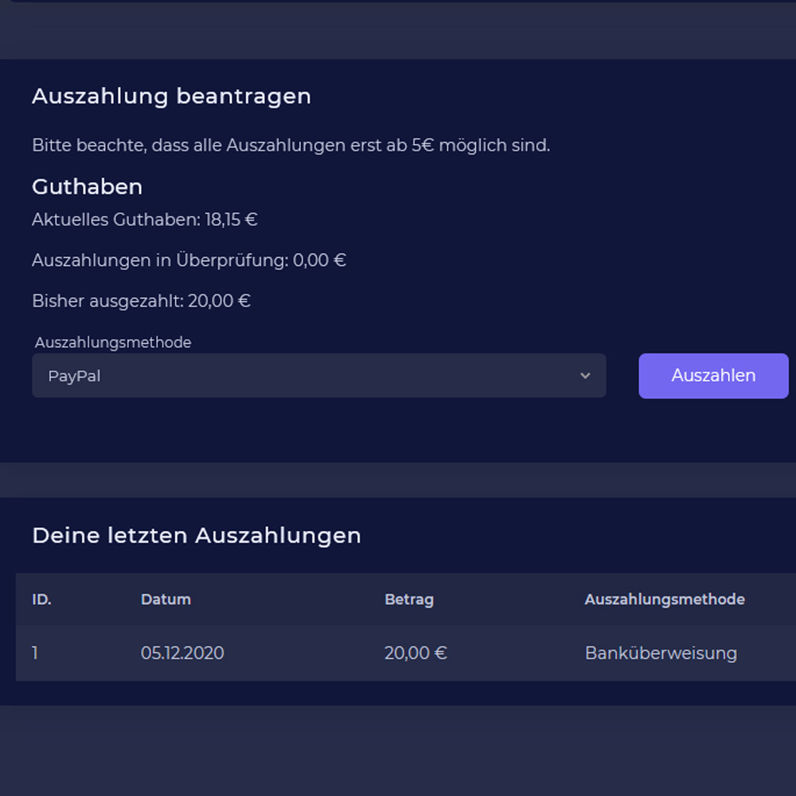This screenshot has width=796, height=796.
Task: Click the Guthaben section heading
Action: (x=87, y=187)
